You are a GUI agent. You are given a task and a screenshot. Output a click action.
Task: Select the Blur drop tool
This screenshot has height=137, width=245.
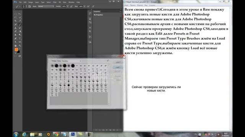tap(15, 35)
